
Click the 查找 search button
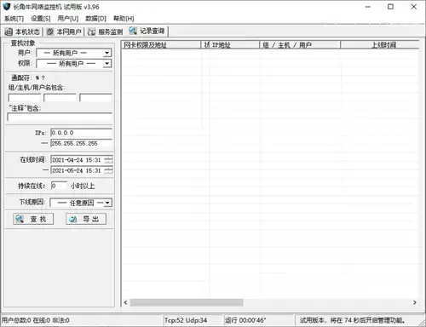point(33,219)
